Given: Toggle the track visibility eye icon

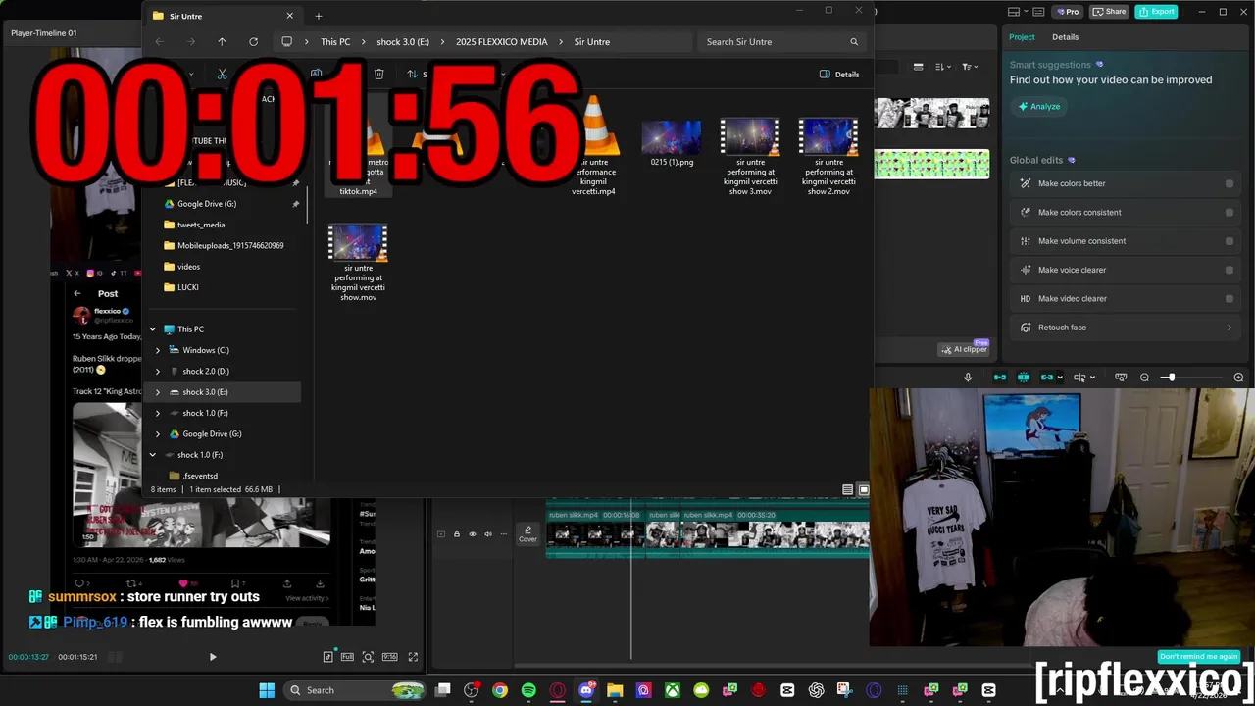Looking at the screenshot, I should [472, 534].
